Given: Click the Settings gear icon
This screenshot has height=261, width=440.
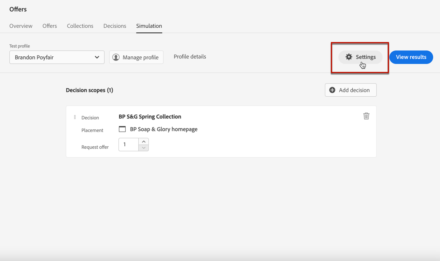Looking at the screenshot, I should point(349,57).
